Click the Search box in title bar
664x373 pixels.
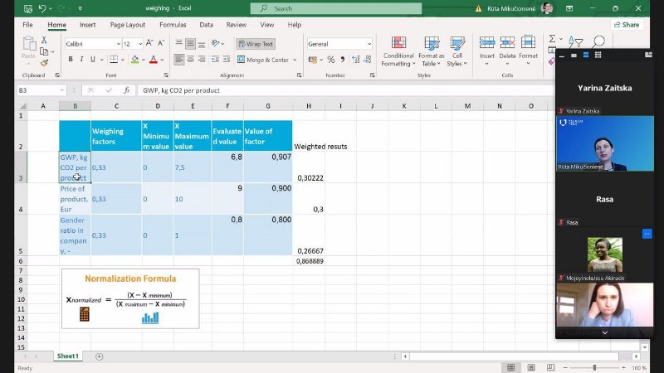tap(336, 8)
